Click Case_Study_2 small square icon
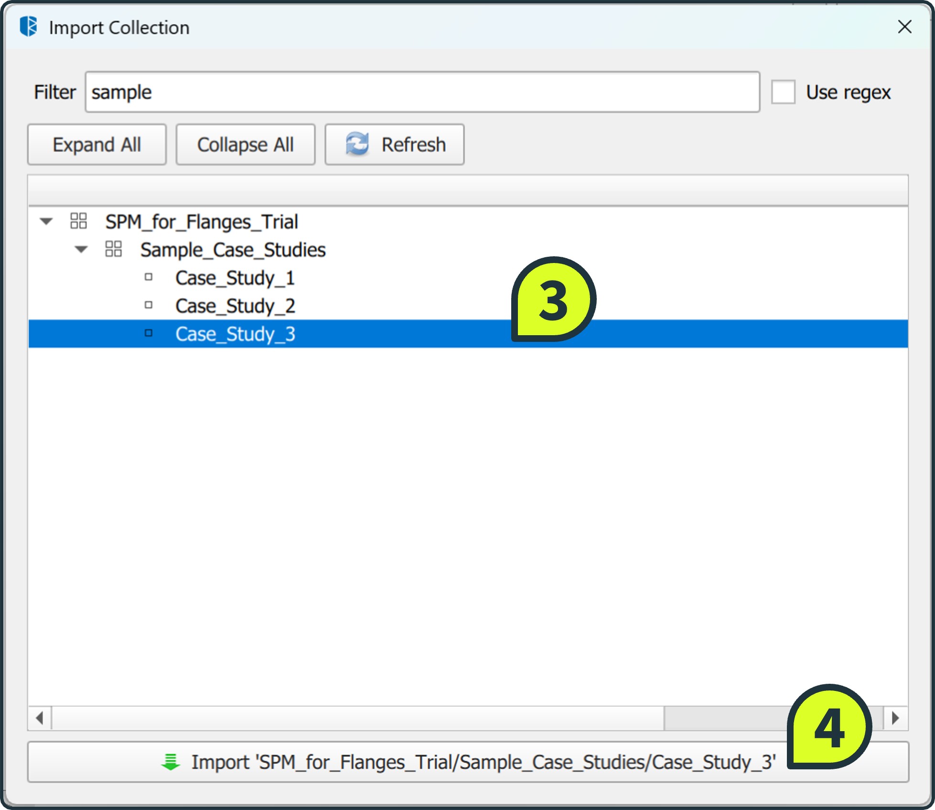935x810 pixels. click(149, 305)
